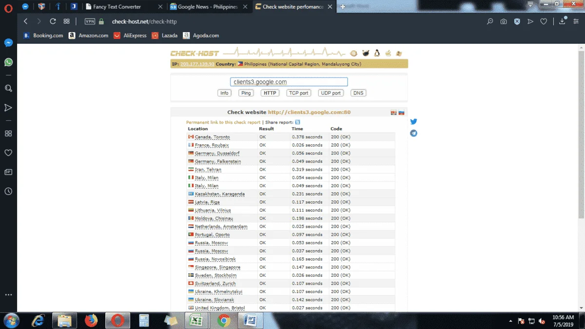Share the page via Telegram icon

tap(413, 133)
